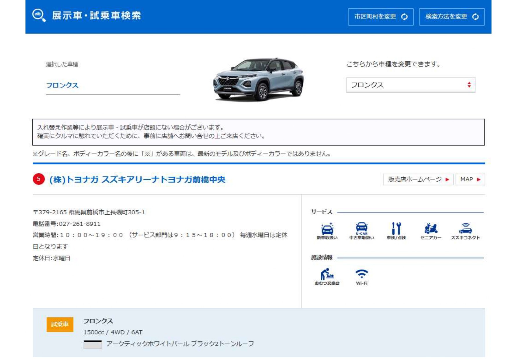
Task: Click dealer name トヨナガ前橋中央 heading
Action: [137, 180]
